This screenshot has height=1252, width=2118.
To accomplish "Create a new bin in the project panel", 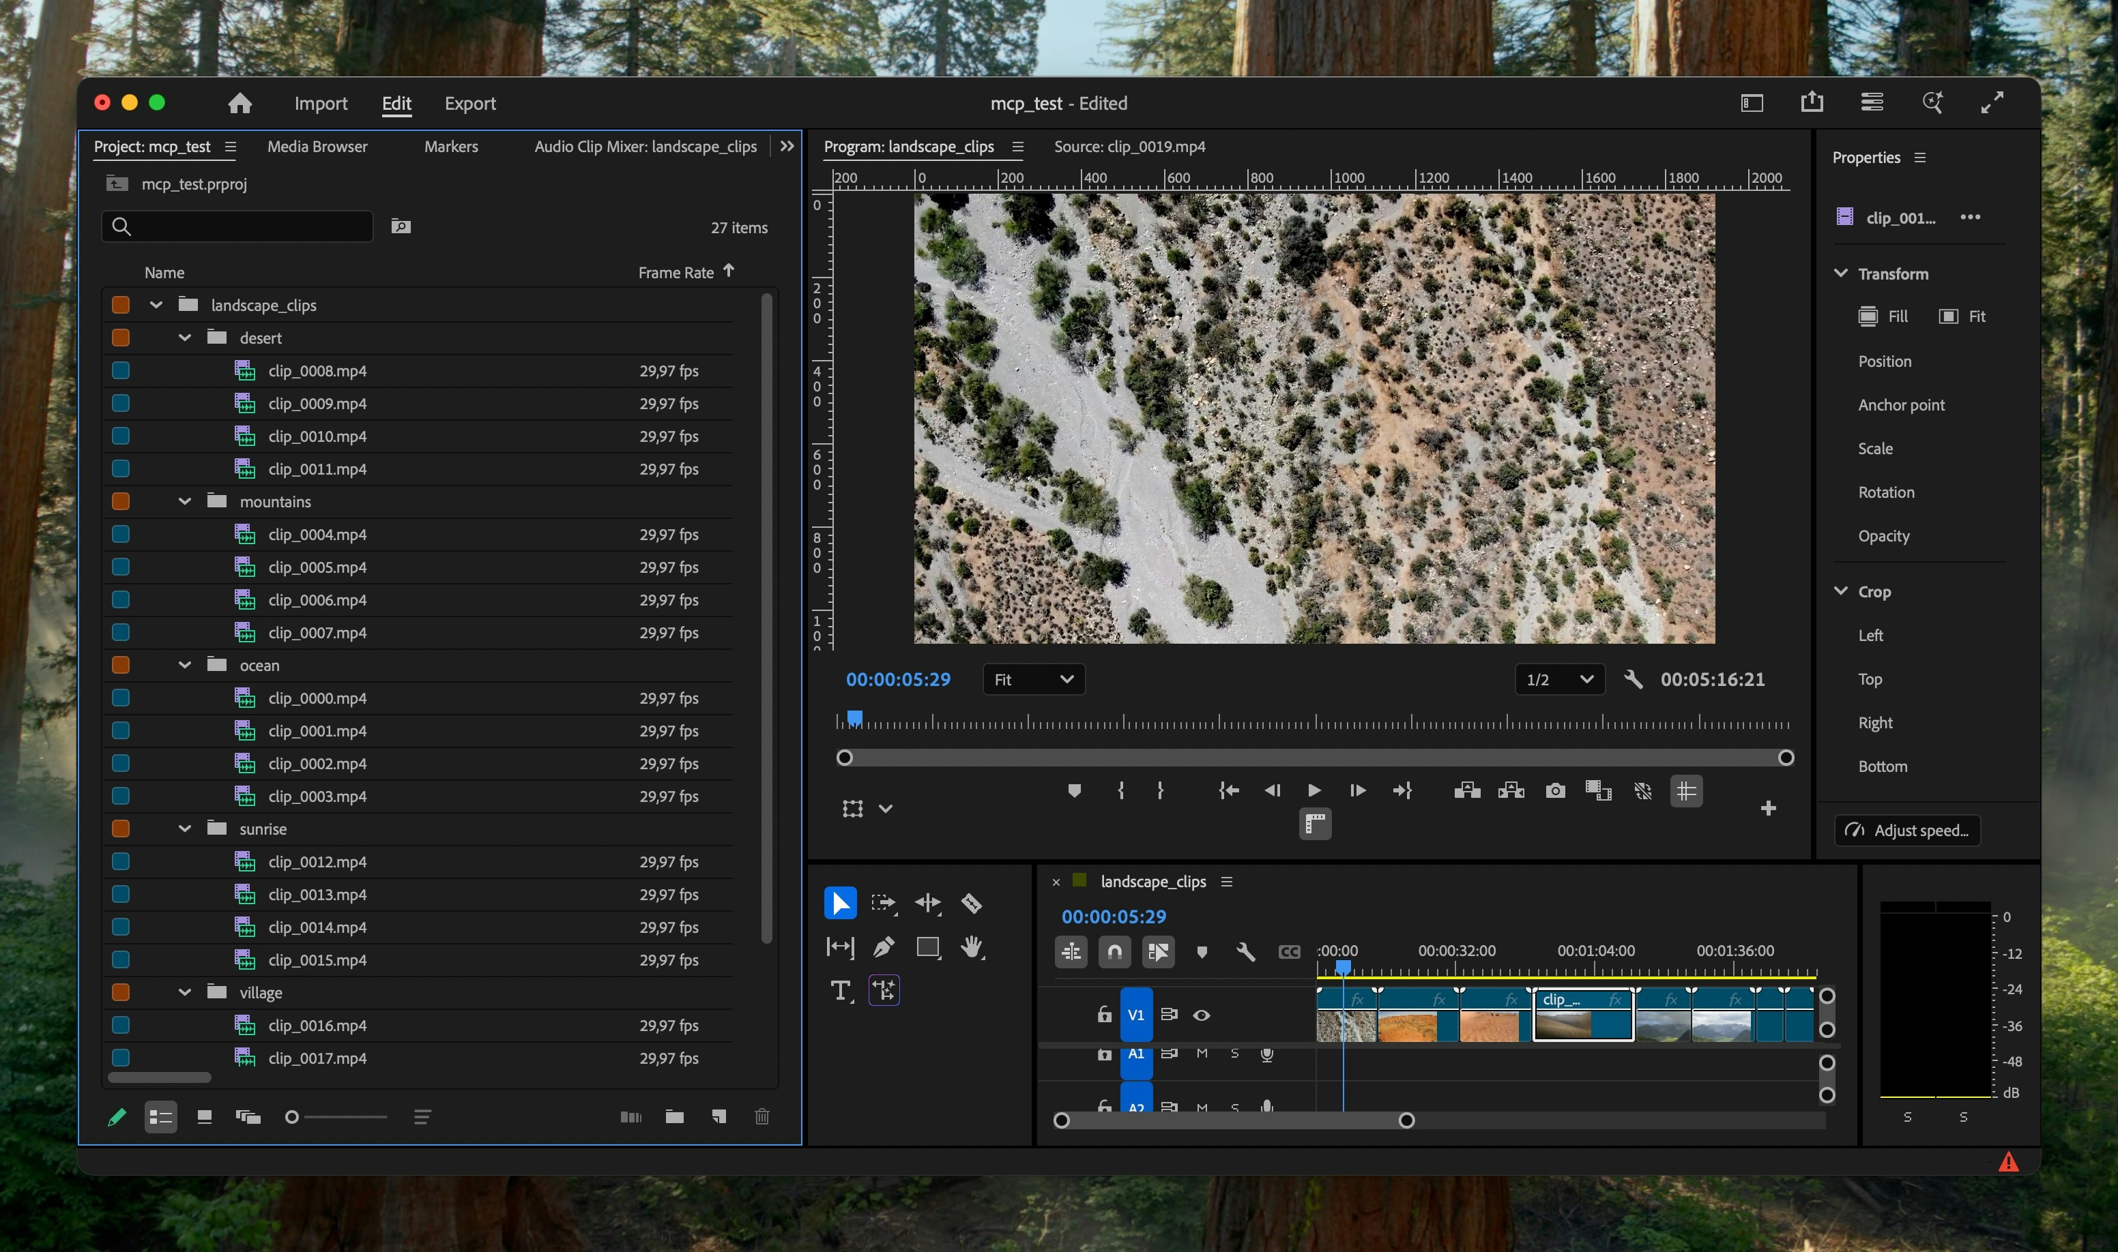I will tap(674, 1116).
